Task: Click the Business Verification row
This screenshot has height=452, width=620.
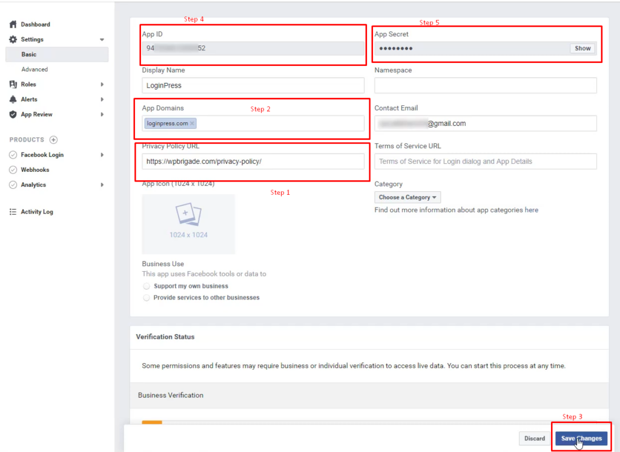Action: coord(369,395)
